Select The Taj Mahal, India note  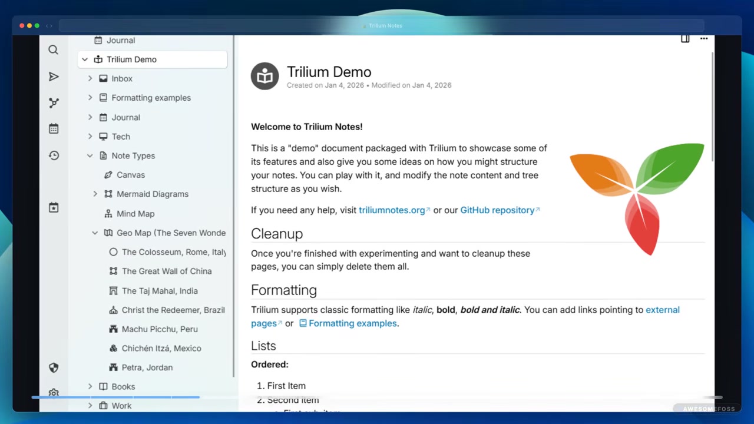point(153,291)
